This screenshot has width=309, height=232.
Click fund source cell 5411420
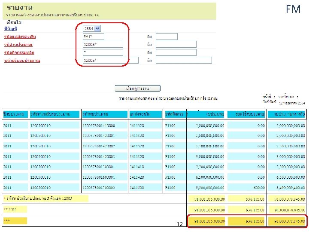pyautogui.click(x=137, y=177)
